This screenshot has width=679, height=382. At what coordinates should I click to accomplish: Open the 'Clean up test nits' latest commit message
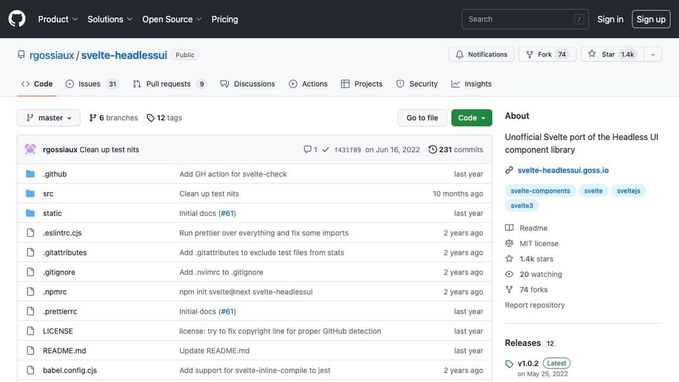click(x=109, y=150)
